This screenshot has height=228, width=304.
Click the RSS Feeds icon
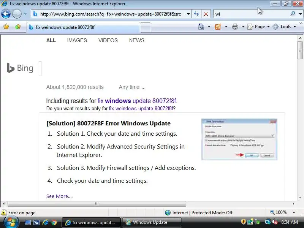pyautogui.click(x=218, y=27)
